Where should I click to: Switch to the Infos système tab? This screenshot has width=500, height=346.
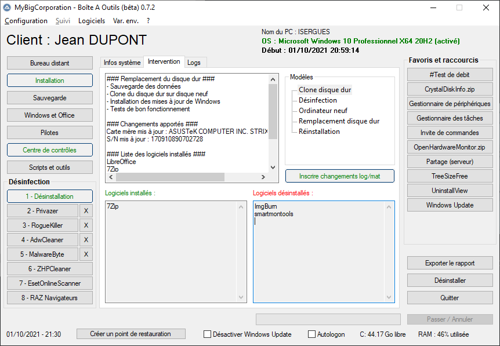(122, 63)
